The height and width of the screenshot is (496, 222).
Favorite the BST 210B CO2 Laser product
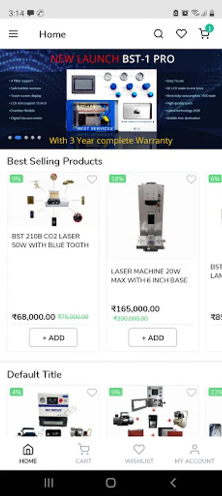pos(92,179)
